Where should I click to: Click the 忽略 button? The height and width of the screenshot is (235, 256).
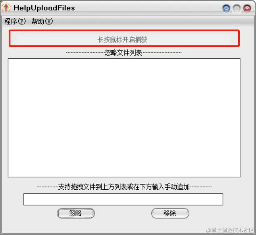(76, 213)
